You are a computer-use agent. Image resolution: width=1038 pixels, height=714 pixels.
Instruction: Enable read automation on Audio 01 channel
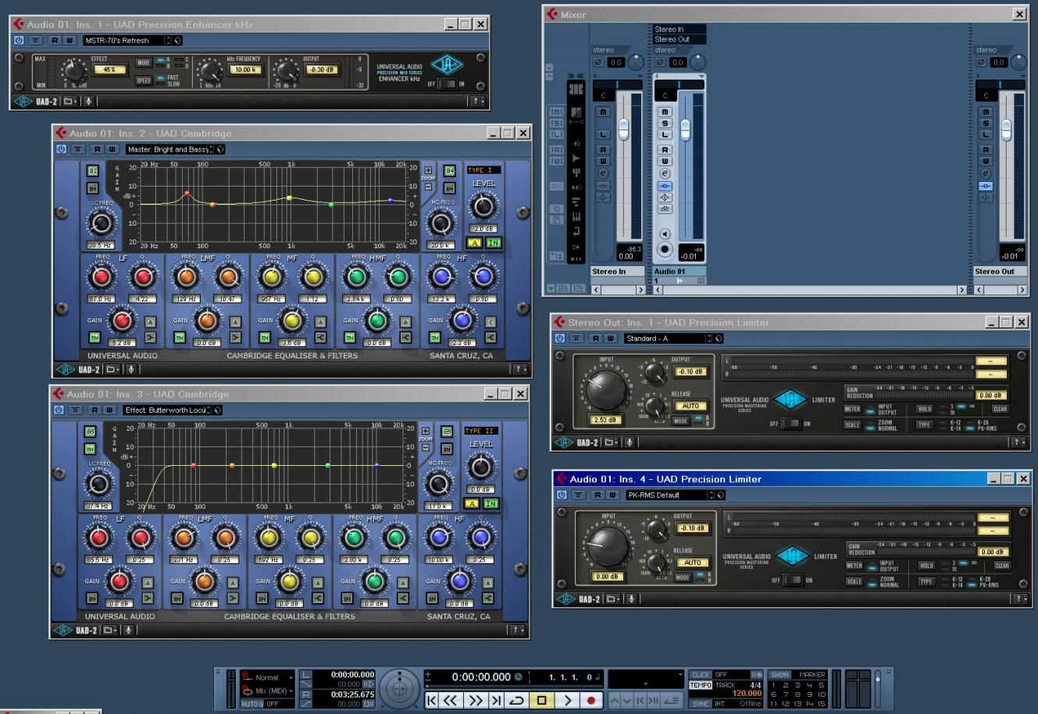(665, 150)
